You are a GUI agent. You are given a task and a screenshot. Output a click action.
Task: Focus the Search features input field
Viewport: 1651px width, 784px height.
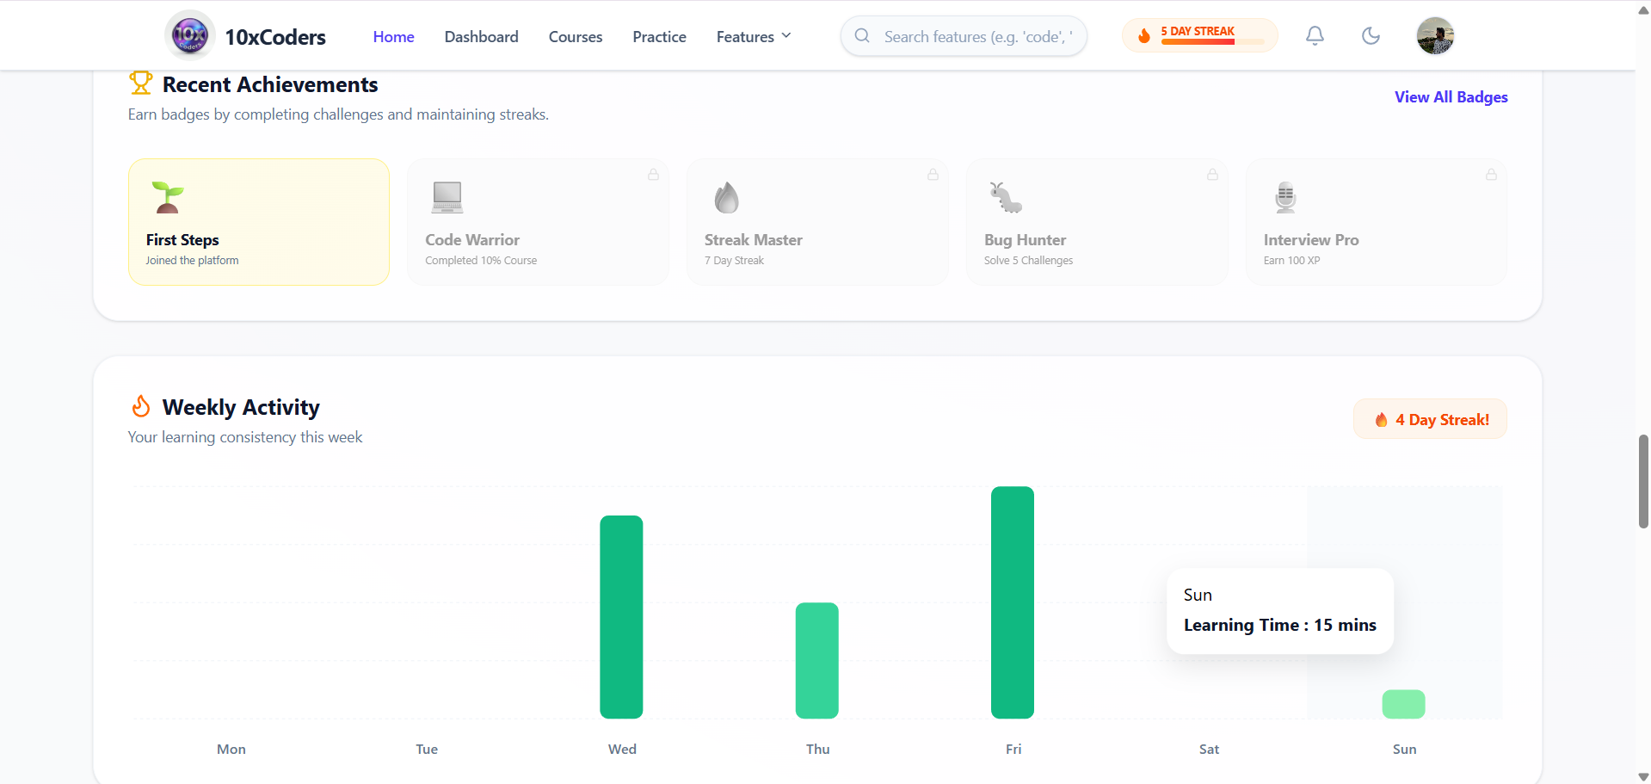[964, 36]
